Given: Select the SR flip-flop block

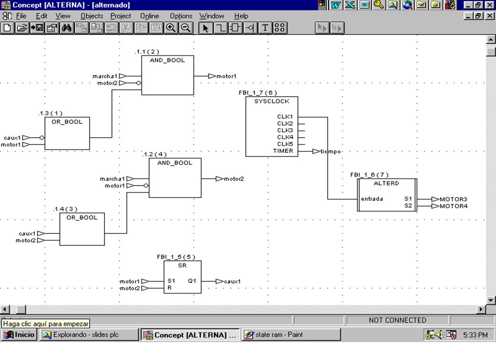Looking at the screenshot, I should click(183, 277).
